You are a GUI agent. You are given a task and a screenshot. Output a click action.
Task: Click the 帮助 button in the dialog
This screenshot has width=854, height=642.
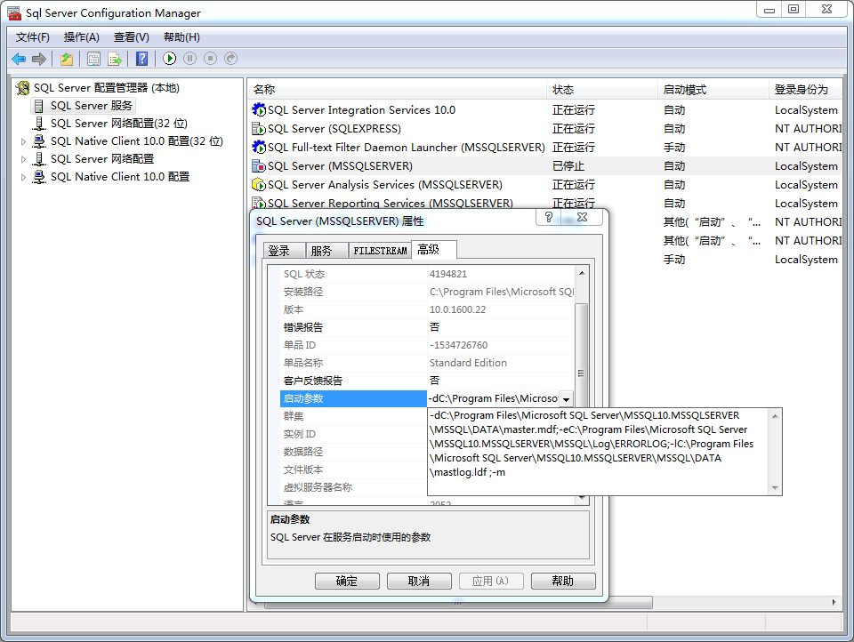[x=562, y=581]
